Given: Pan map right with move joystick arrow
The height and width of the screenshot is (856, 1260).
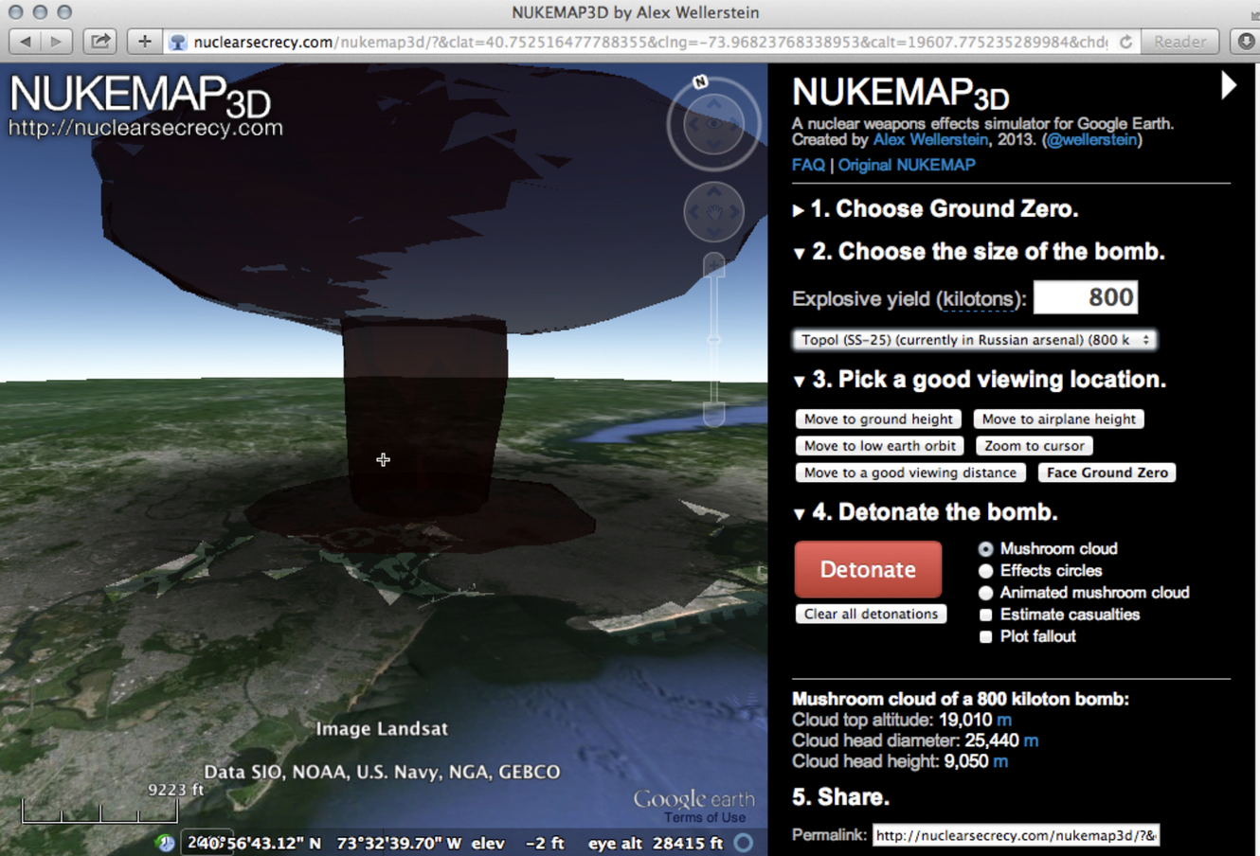Looking at the screenshot, I should coord(734,212).
